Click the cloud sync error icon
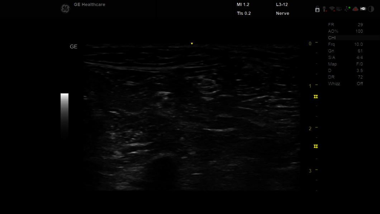Image resolution: width=380 pixels, height=214 pixels. click(355, 9)
